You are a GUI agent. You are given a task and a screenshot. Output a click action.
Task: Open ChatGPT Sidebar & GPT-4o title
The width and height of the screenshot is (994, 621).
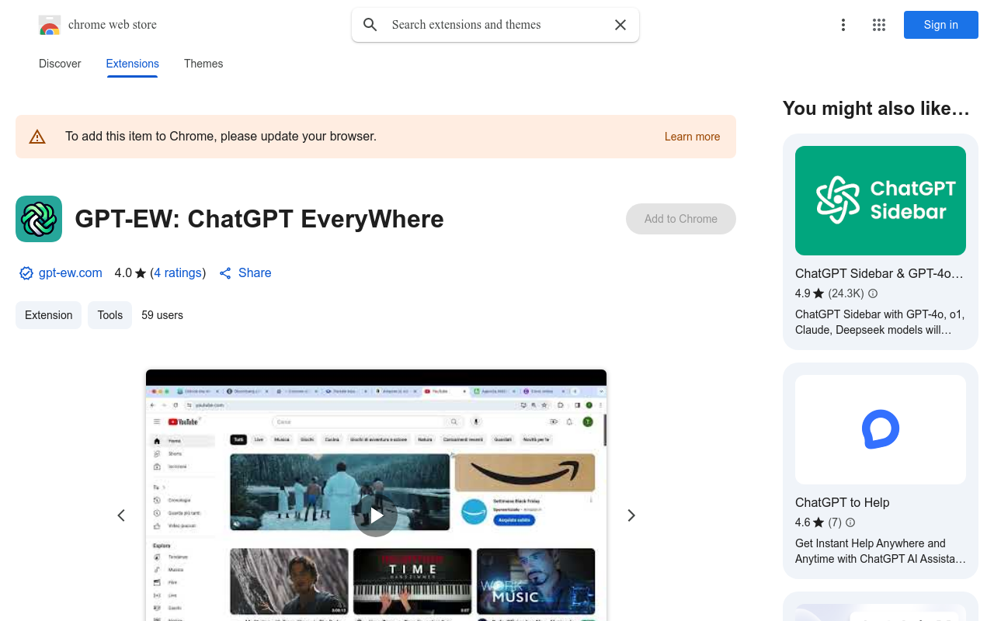(879, 273)
